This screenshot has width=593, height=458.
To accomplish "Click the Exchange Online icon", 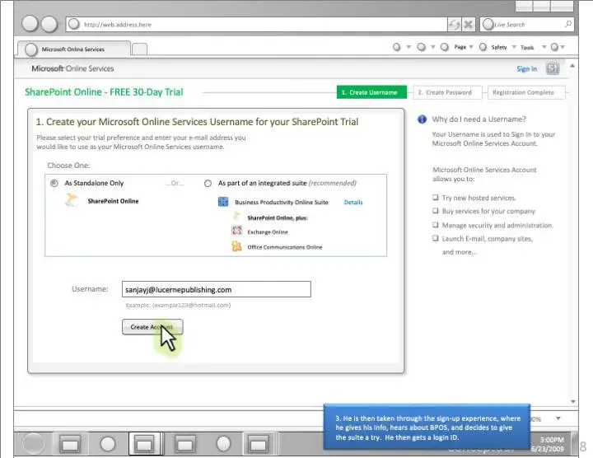I will [x=236, y=231].
